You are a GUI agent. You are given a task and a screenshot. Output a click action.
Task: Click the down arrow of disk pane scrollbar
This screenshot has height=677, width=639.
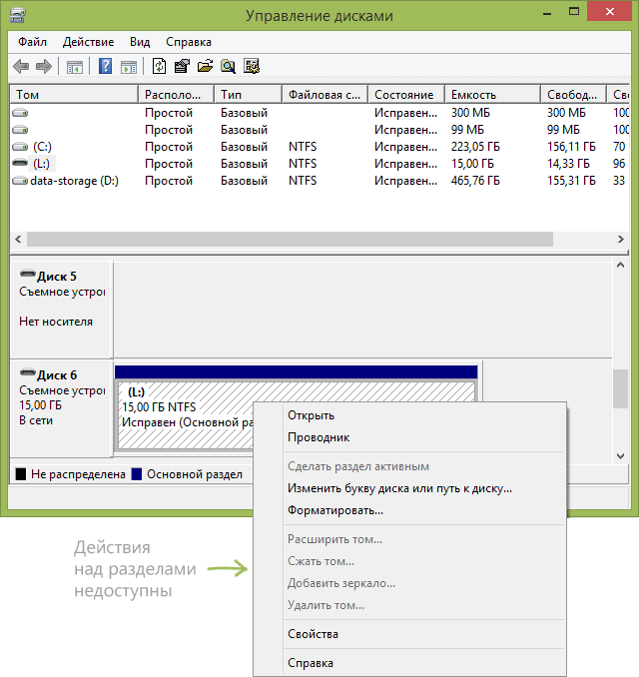coord(620,456)
